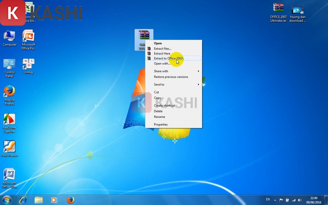Click Properties in the context menu
The image size is (328, 205).
[161, 125]
